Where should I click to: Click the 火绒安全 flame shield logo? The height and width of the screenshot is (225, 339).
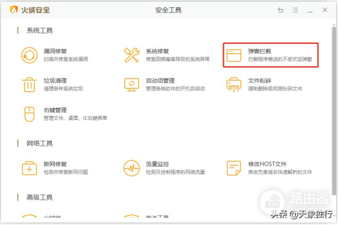14,10
